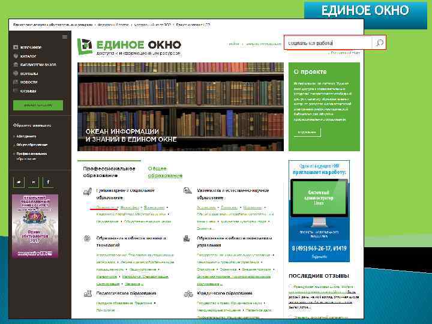Click the engineering and technology education icon
This screenshot has width=432, height=324.
pyautogui.click(x=87, y=238)
